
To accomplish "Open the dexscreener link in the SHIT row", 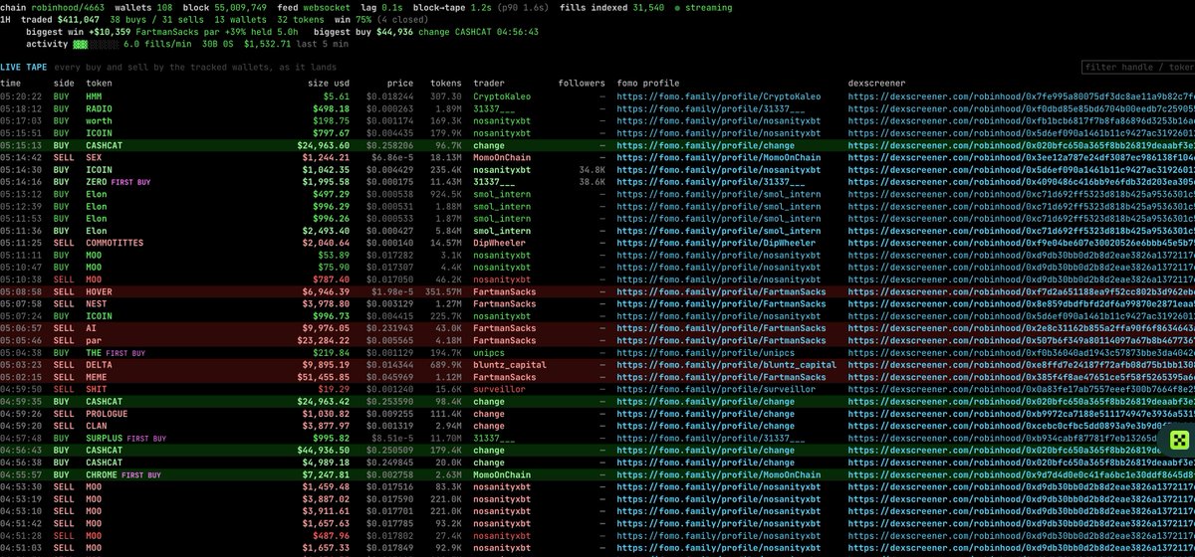I will [x=1021, y=389].
